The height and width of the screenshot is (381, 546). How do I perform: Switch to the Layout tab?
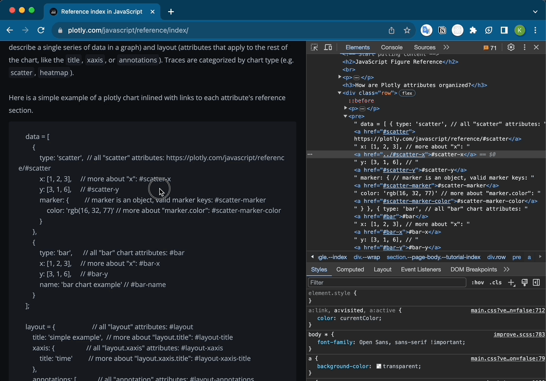coord(382,270)
